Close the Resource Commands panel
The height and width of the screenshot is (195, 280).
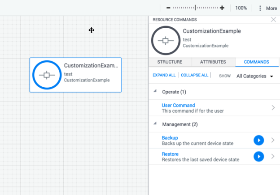[274, 20]
